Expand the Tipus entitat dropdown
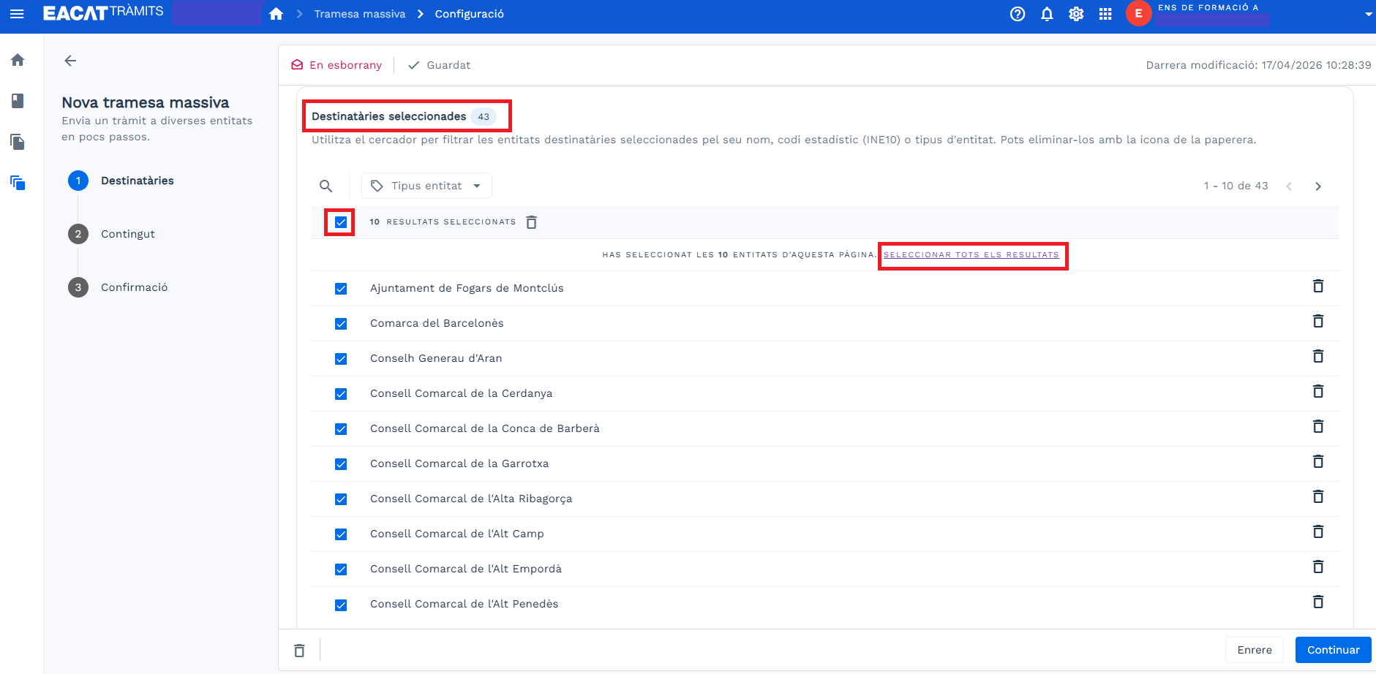Image resolution: width=1376 pixels, height=674 pixels. point(426,186)
